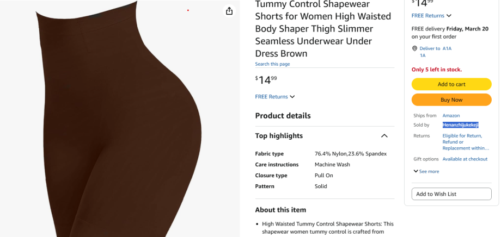This screenshot has width=501, height=237.
Task: Expand FREE Returns dropdown under the price
Action: [275, 97]
